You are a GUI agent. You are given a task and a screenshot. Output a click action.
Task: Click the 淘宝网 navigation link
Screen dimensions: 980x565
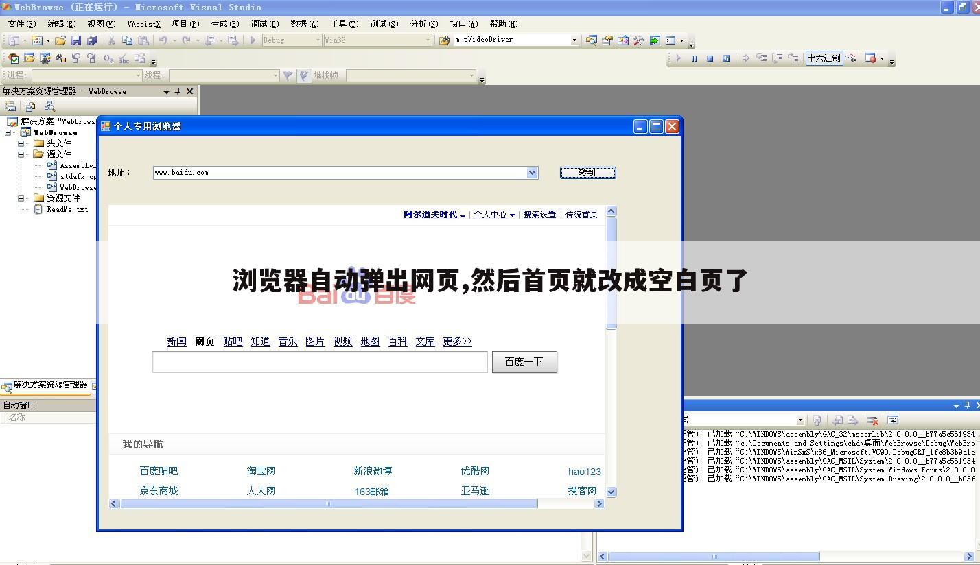261,471
